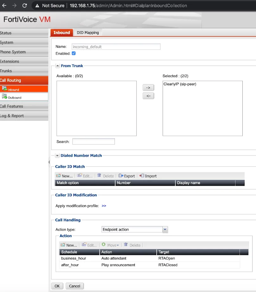Screen dimensions: 256x292
Task: Uncheck the Enabled checkbox
Action: (74, 53)
